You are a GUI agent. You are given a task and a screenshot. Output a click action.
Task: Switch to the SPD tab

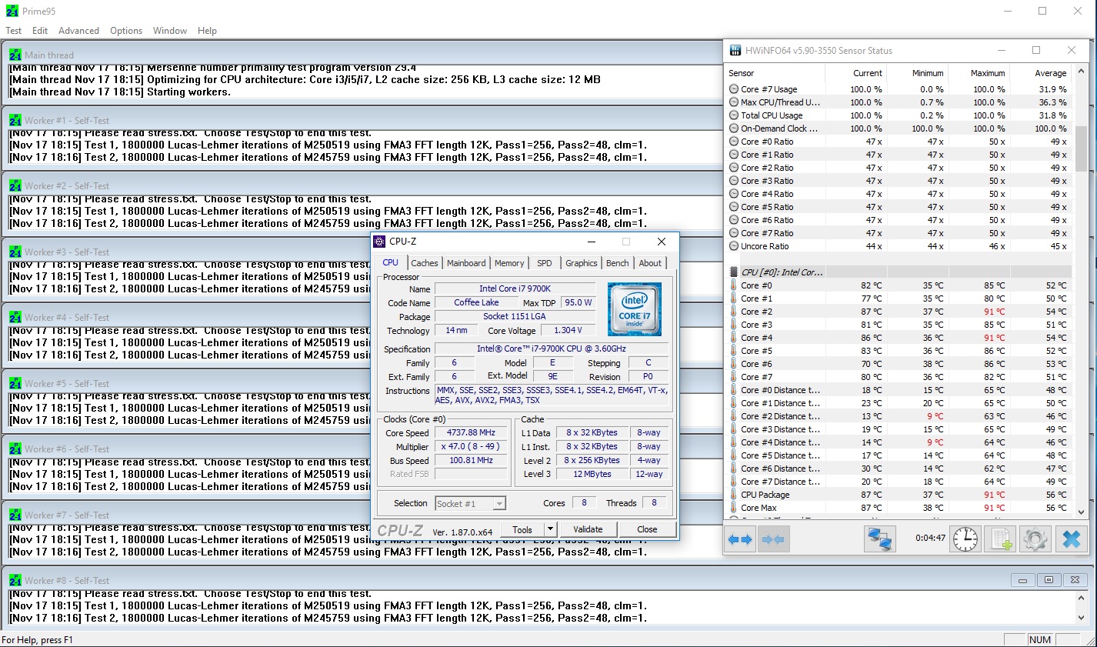pyautogui.click(x=545, y=263)
